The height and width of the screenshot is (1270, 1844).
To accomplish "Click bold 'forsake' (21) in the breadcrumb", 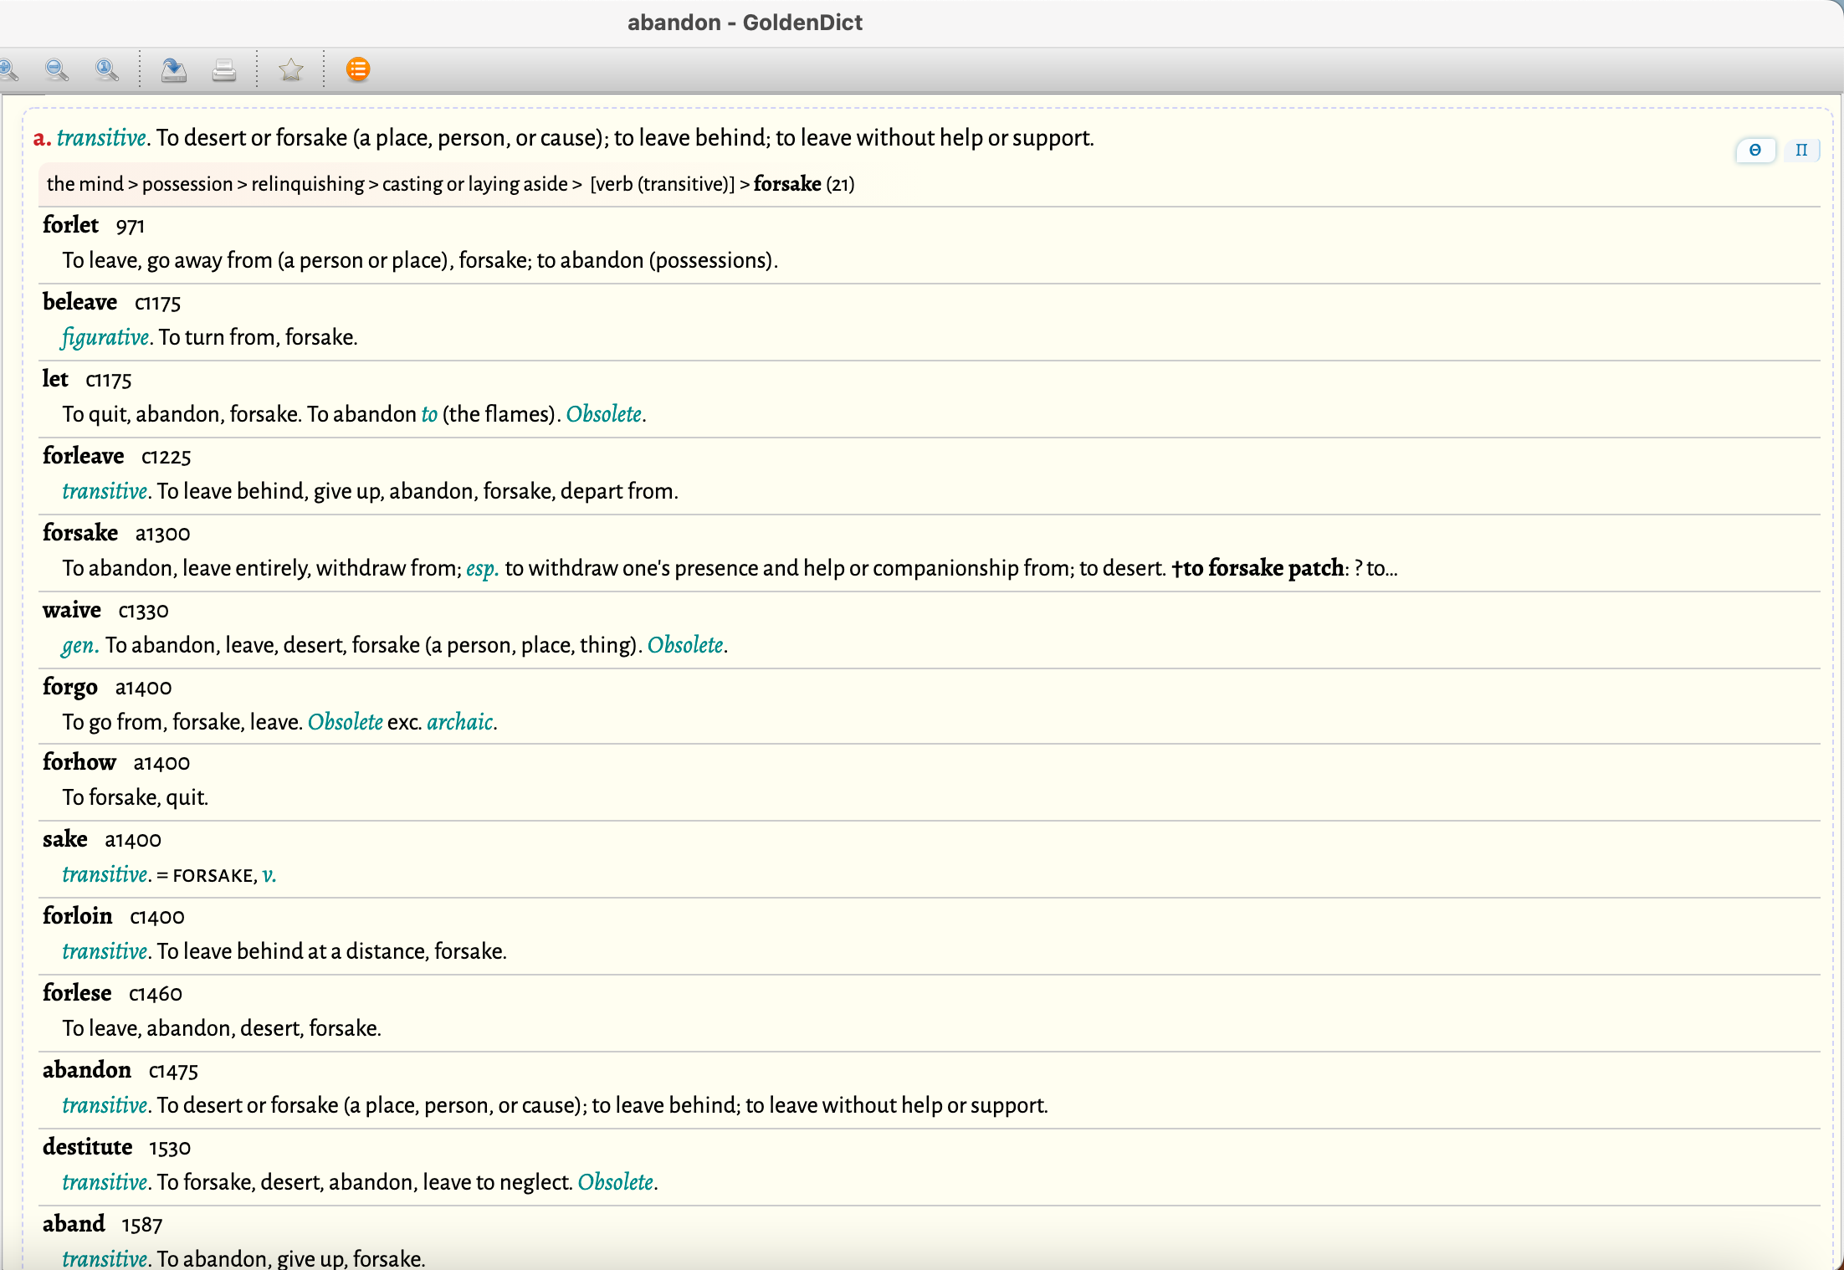I will (x=787, y=184).
